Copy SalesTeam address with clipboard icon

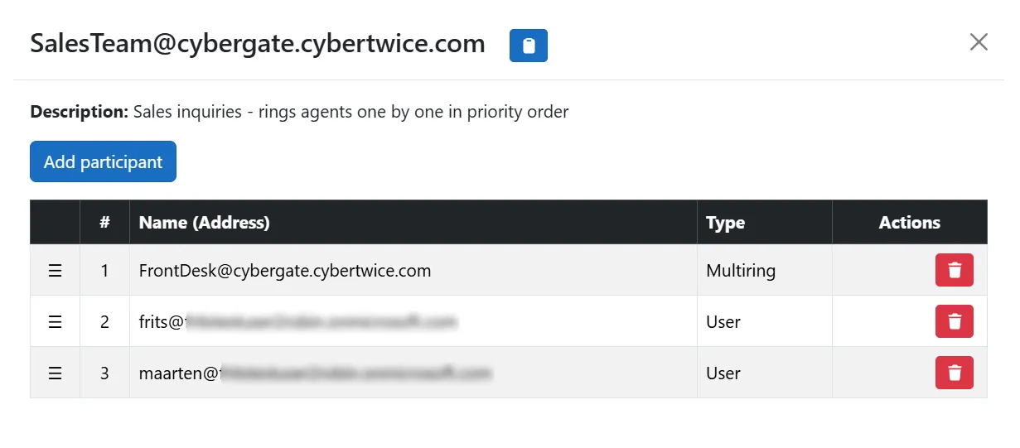(x=529, y=46)
